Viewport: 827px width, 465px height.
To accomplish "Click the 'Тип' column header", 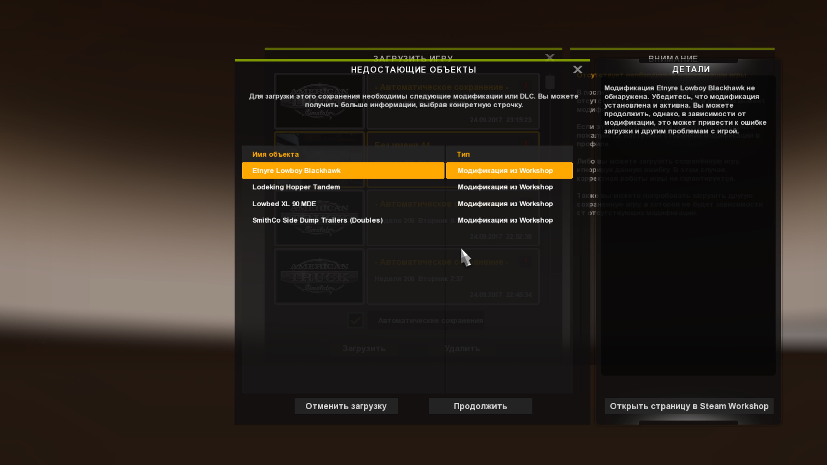I will click(510, 154).
